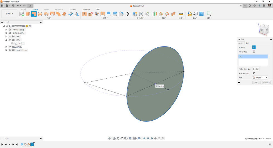Image resolution: width=273 pixels, height=148 pixels.
Task: Click the ViewCube orientation cube
Action: (x=264, y=30)
